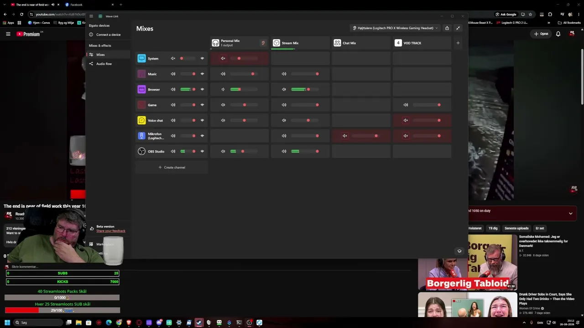Viewport: 584px width, 328px height.
Task: Click the Music channel icon
Action: [x=141, y=74]
